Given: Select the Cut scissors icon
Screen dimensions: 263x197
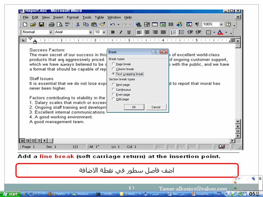Looking at the screenshot, I should (78, 25).
